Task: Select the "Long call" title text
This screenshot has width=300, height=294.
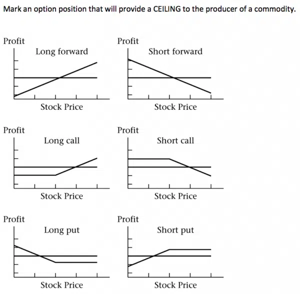Action: coord(61,141)
